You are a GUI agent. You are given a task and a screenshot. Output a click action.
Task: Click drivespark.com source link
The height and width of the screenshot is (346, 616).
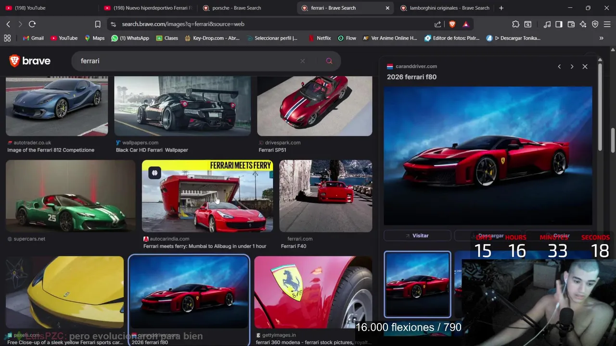click(x=282, y=143)
